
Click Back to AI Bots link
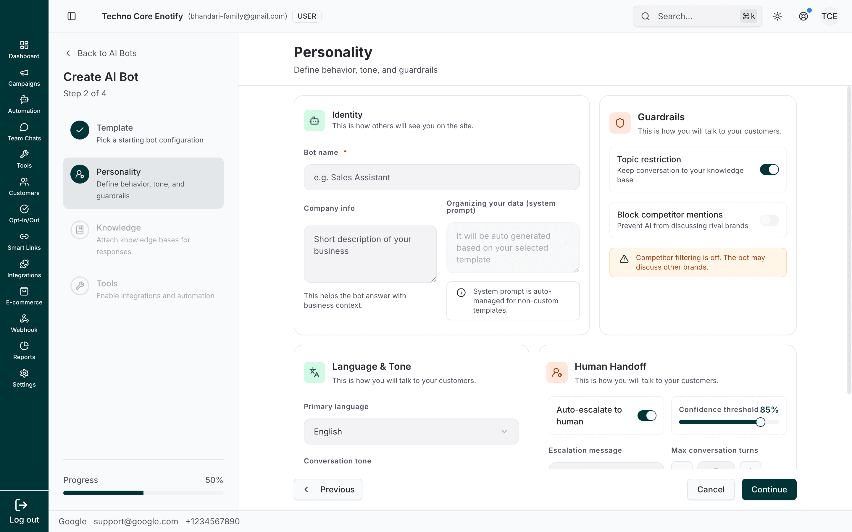101,53
